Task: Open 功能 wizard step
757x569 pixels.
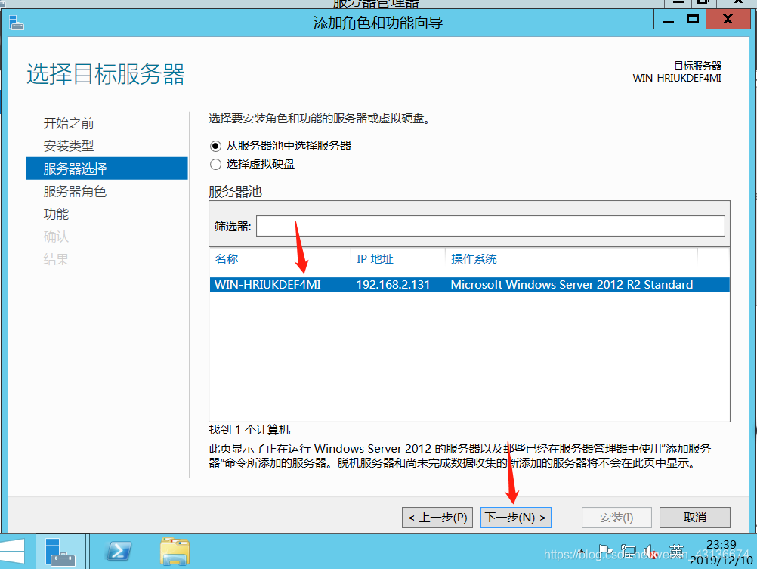Action: point(56,214)
